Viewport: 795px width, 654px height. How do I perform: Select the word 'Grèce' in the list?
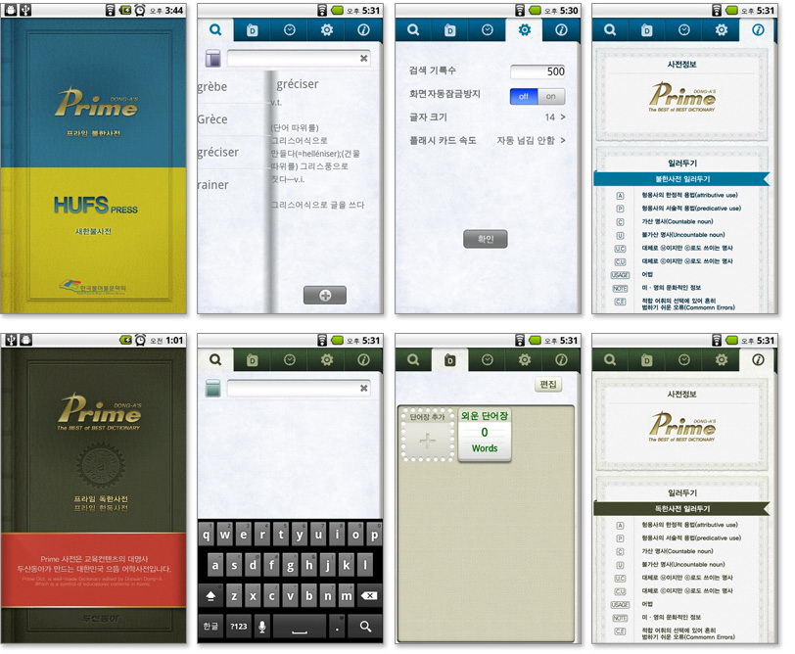[x=211, y=119]
